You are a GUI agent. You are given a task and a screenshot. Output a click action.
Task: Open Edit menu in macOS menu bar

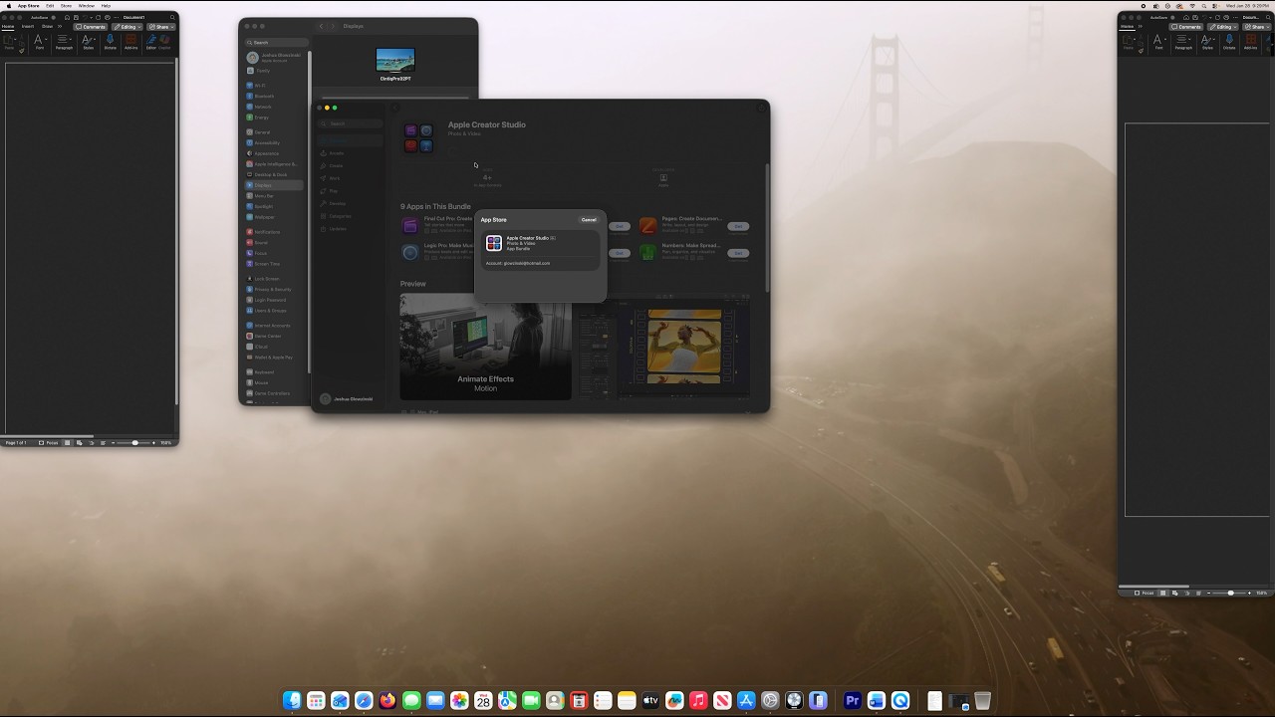pos(50,6)
